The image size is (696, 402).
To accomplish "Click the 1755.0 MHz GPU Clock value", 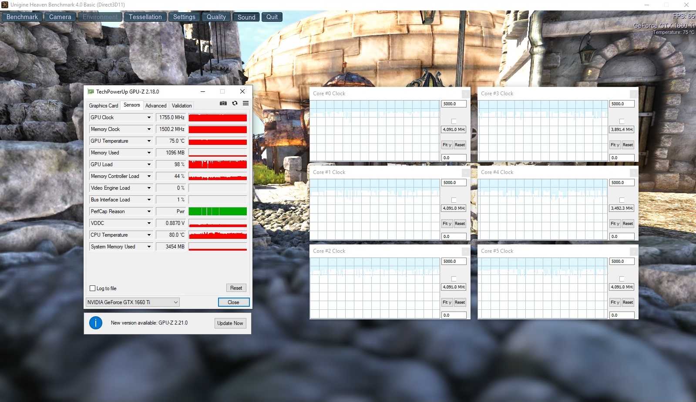I will (171, 117).
